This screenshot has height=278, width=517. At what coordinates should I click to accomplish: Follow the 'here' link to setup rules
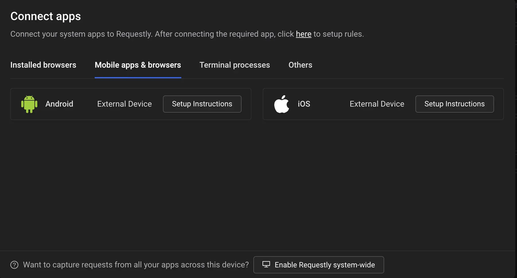click(304, 34)
